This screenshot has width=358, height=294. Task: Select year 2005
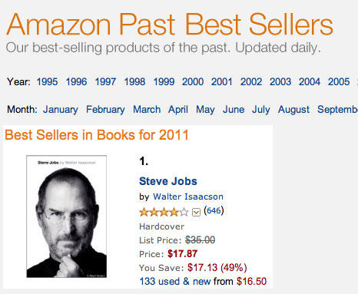click(339, 82)
